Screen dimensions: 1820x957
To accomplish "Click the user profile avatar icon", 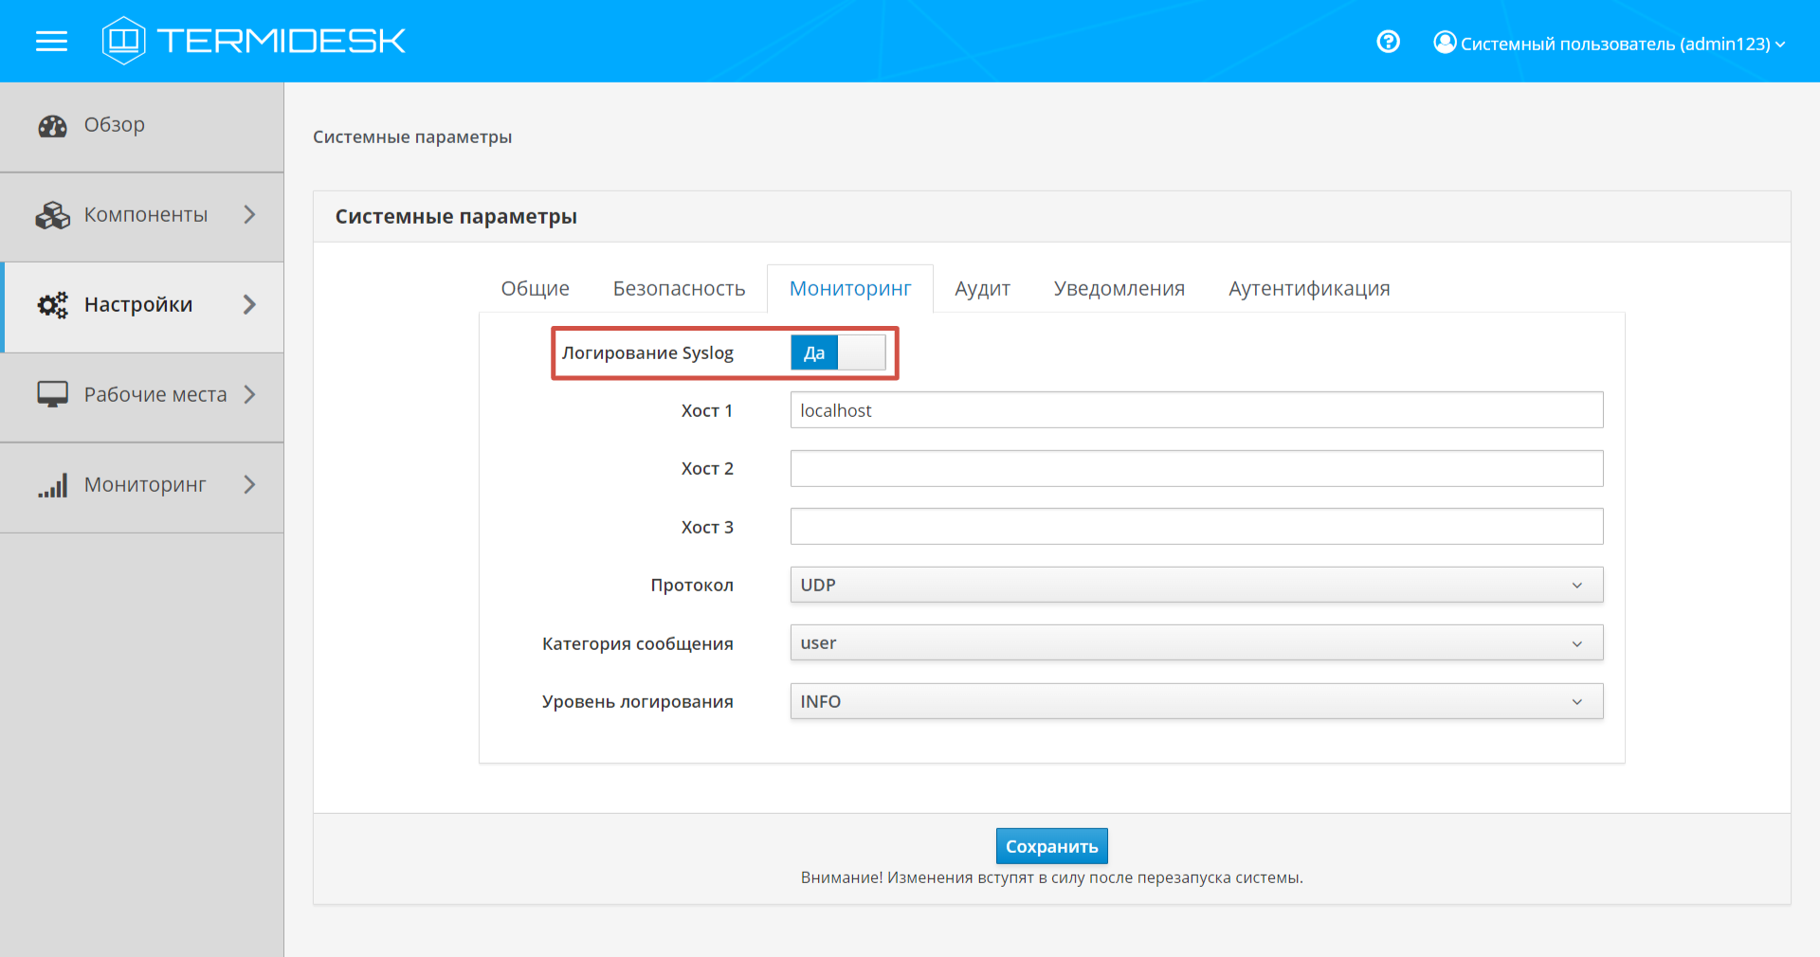I will pos(1445,43).
